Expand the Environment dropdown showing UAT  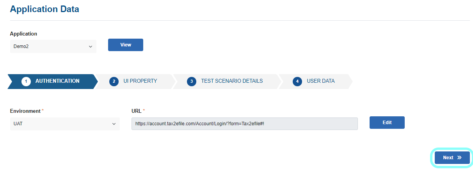point(64,124)
